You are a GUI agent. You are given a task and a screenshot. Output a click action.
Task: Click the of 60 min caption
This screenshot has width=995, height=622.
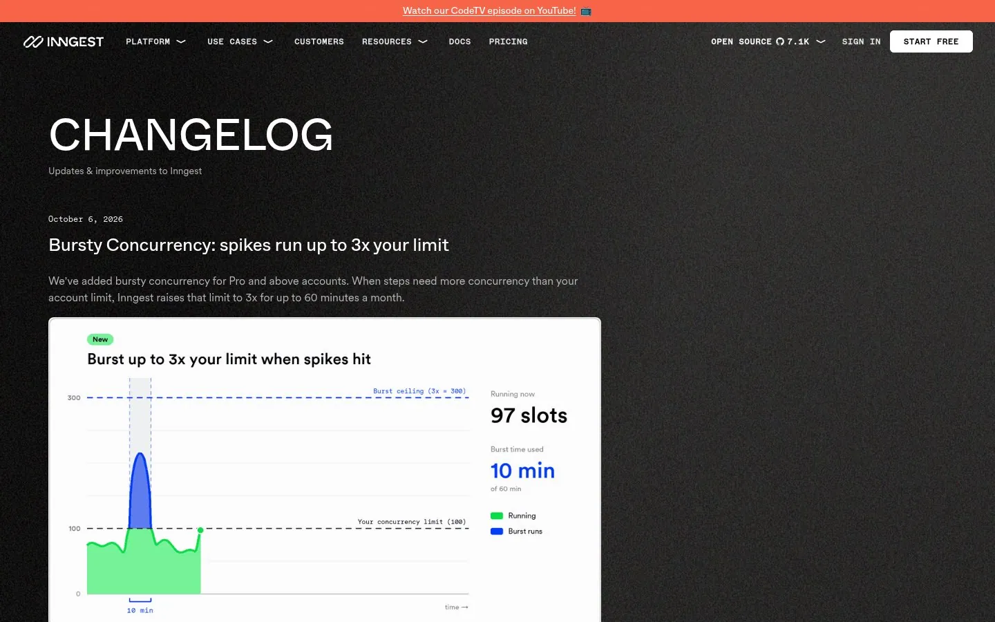[x=506, y=489]
